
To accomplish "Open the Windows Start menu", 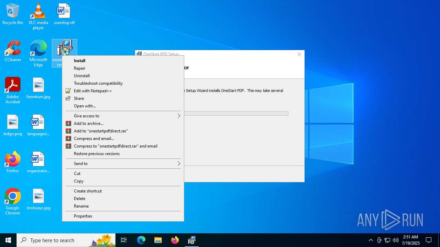I will pos(8,240).
